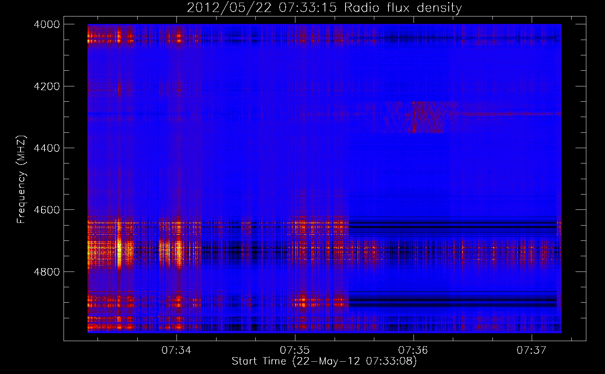
Task: Click the 4600 frequency tick label
Action: [46, 210]
